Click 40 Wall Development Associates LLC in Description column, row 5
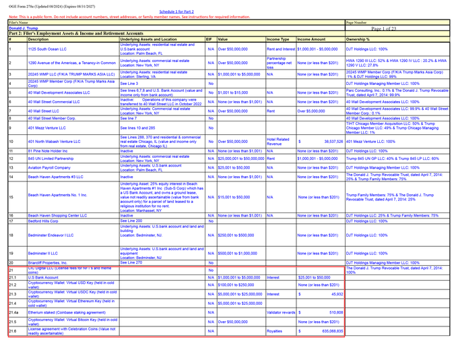This screenshot has width=458, height=344. [59, 92]
